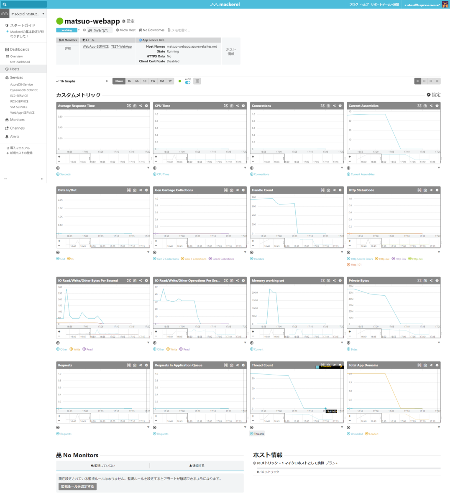Take a snapshot of CPU Time graph
Viewport: 450px width, 502px height.
[x=232, y=106]
